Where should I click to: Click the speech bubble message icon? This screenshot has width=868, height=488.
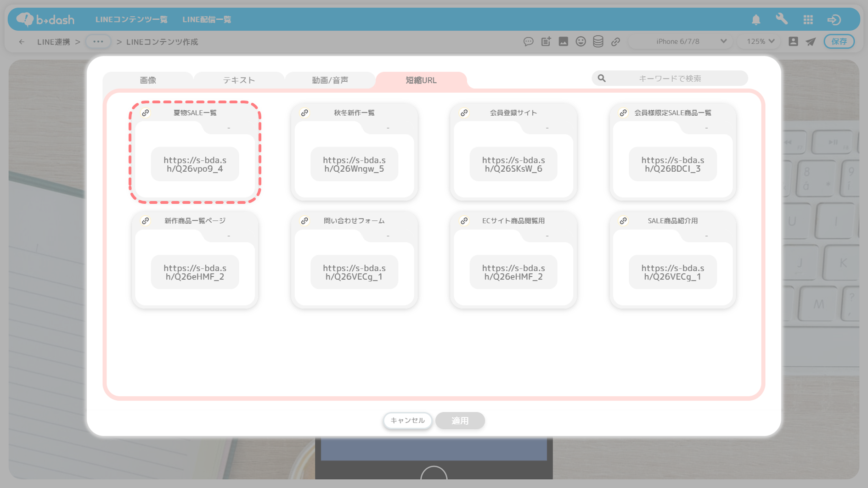pos(529,42)
